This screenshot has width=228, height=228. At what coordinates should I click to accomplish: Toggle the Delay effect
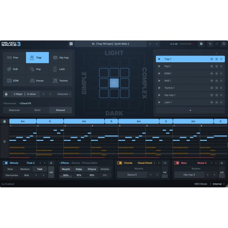[x=79, y=169]
